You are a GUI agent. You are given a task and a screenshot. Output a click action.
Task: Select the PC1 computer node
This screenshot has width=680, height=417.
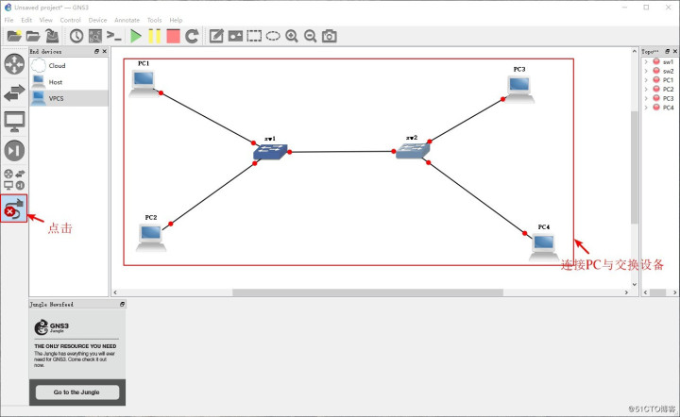point(144,84)
